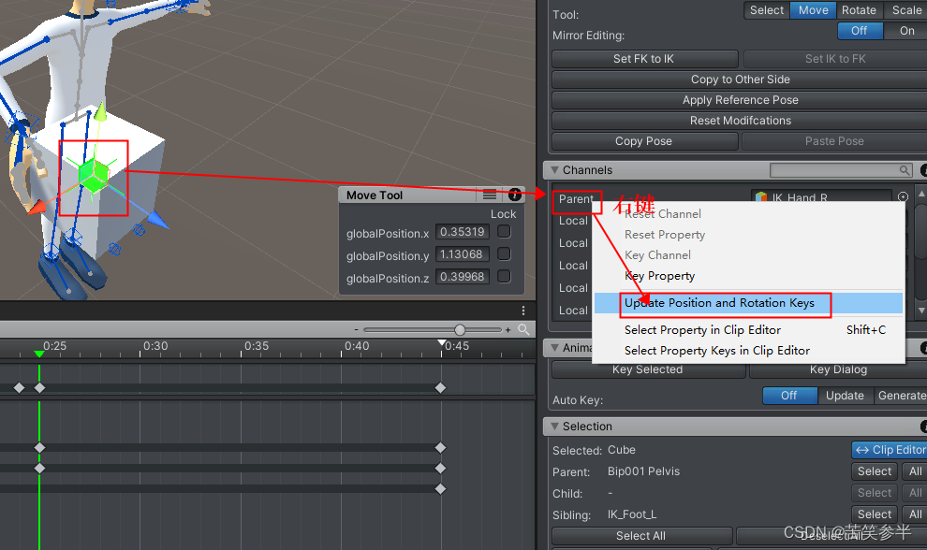Choose Update Position and Rotation Keys

coord(725,304)
